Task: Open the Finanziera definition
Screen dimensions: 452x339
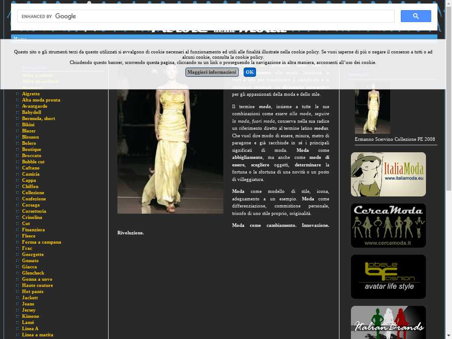Action: pos(33,230)
